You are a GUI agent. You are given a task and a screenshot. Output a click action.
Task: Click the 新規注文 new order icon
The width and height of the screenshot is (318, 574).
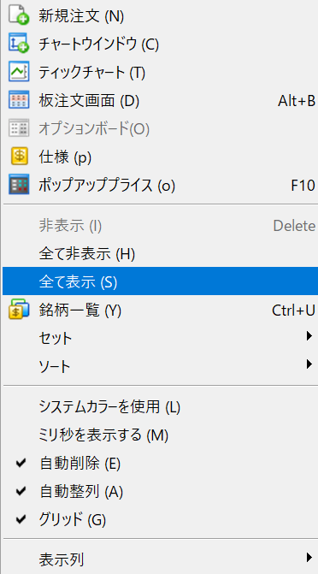(18, 15)
